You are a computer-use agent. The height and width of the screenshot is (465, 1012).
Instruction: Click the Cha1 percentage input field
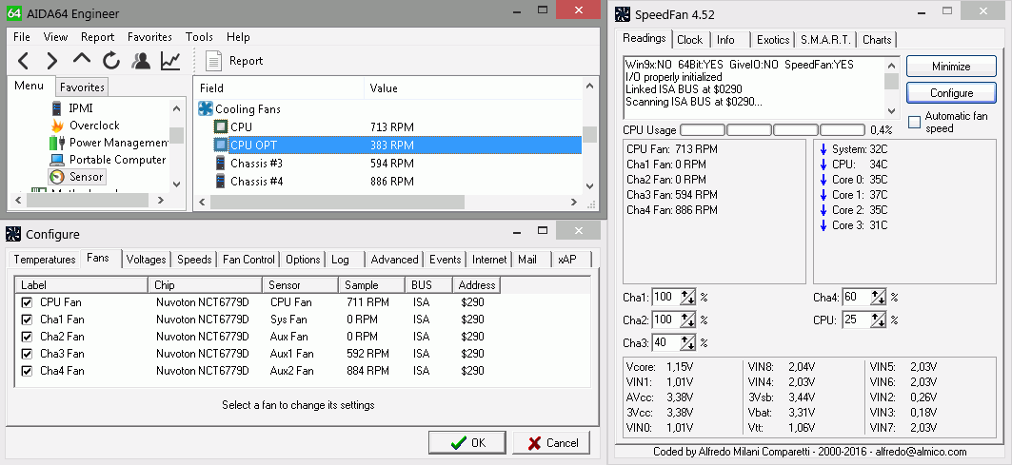click(x=666, y=298)
